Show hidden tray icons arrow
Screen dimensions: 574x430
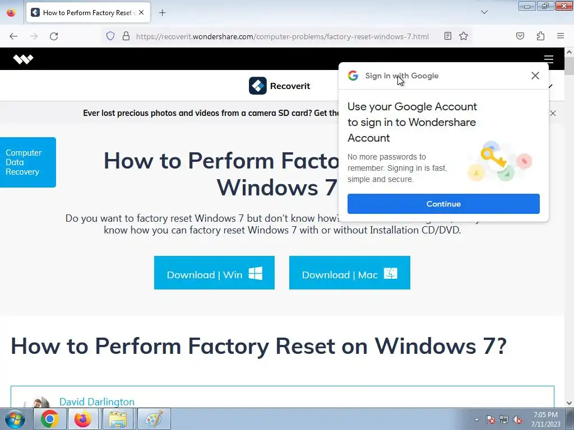coord(476,419)
